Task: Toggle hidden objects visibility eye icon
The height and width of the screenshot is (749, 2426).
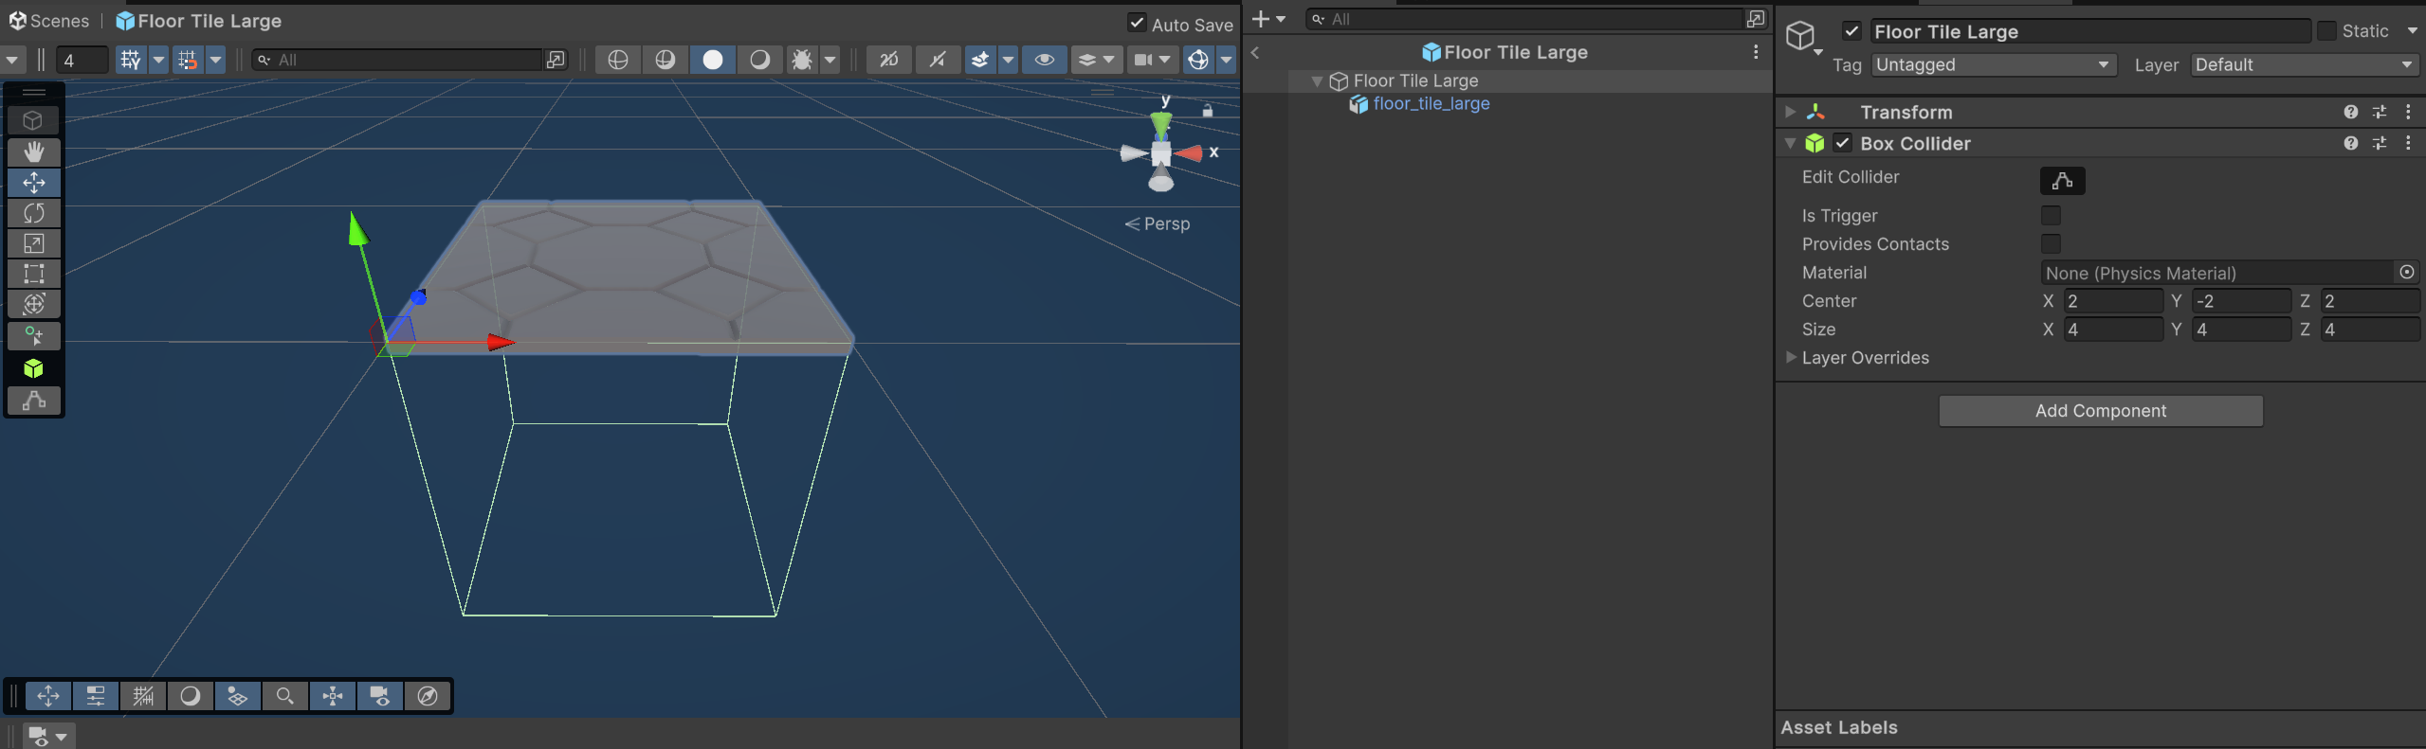Action: coord(1045,60)
